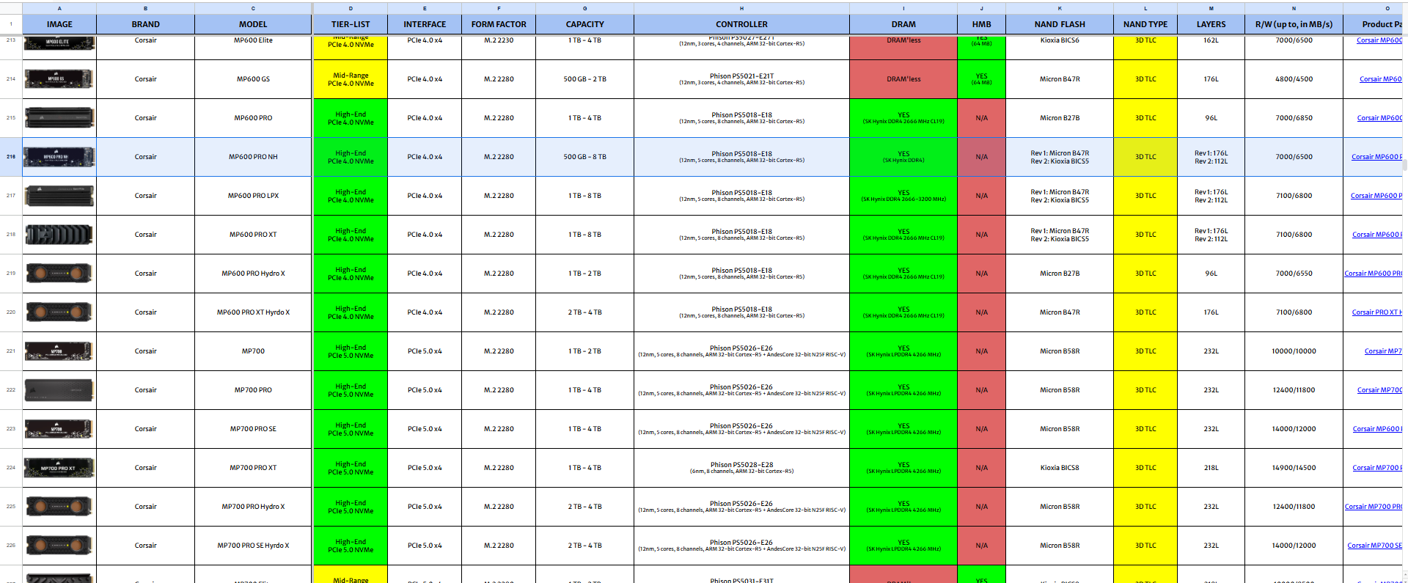Open the MP600 PRO NH product page link

[1376, 157]
